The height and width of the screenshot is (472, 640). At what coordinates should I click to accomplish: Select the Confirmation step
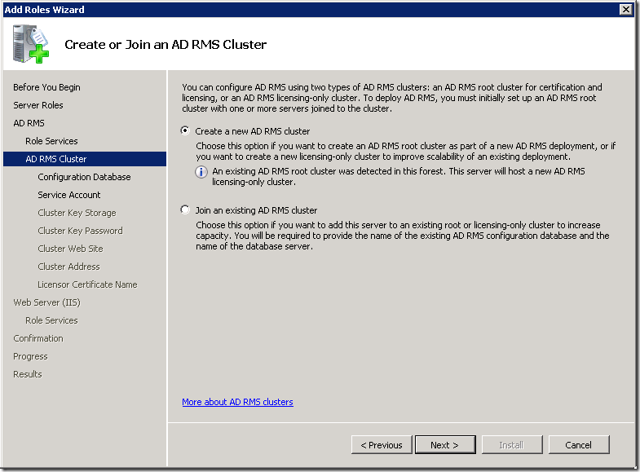pos(38,338)
